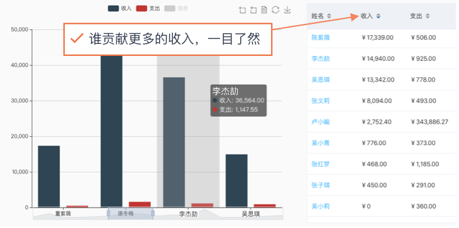Image resolution: width=459 pixels, height=228 pixels.
Task: Open the chart data view icon
Action: [x=264, y=10]
